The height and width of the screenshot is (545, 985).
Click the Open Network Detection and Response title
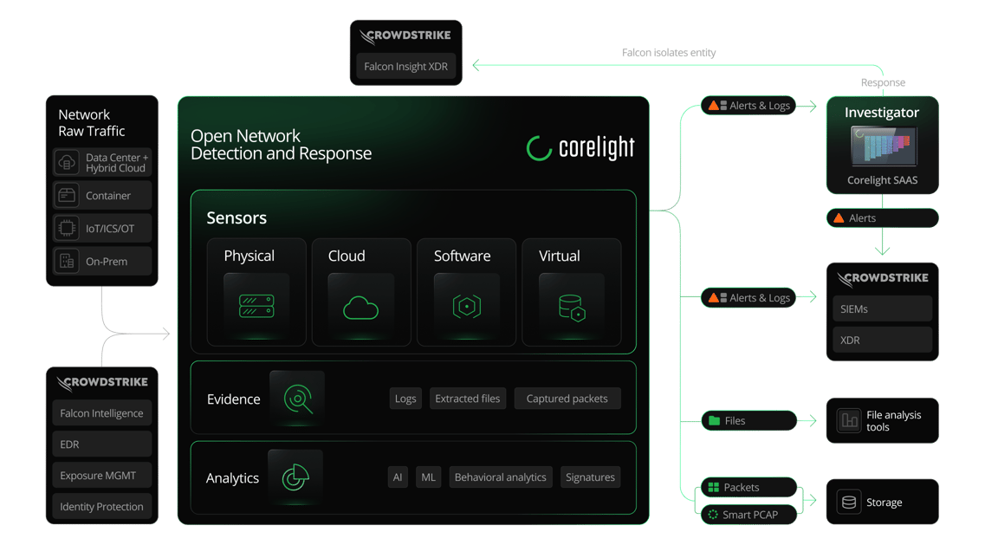tap(281, 145)
